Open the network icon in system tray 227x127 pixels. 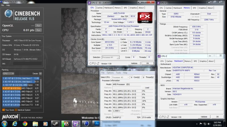point(205,124)
